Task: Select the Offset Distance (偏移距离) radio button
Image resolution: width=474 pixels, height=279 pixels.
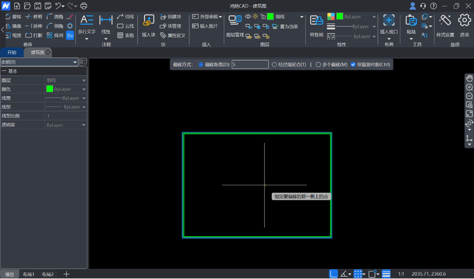Action: click(x=201, y=65)
